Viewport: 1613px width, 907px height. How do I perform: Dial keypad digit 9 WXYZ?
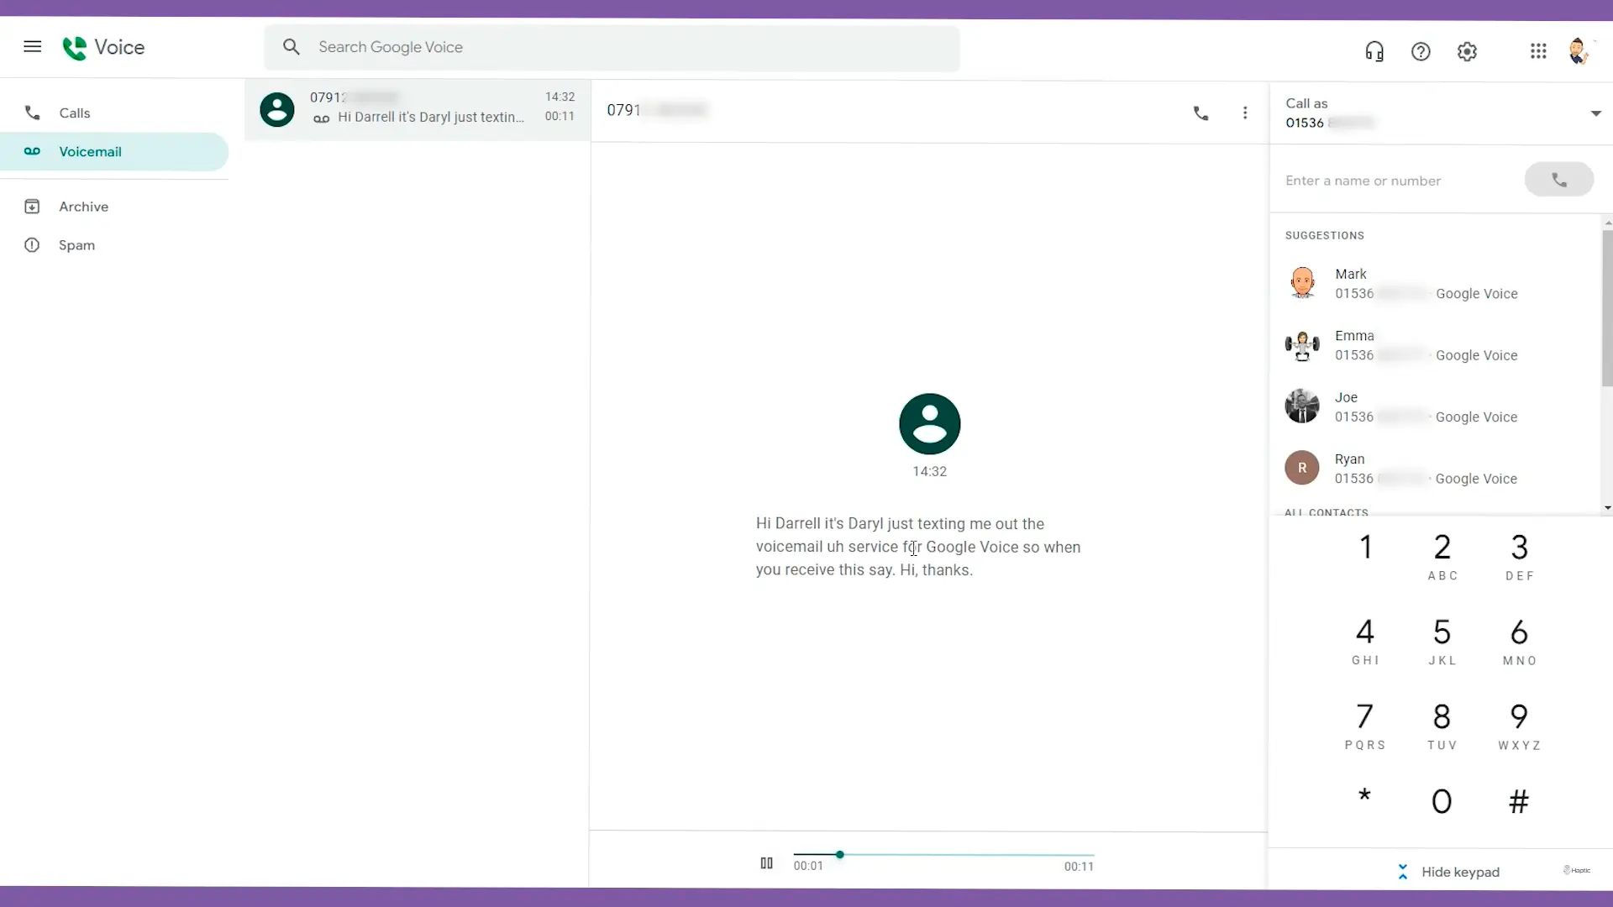[1519, 726]
